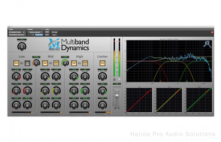Click the Mid band Ratio knob
This screenshot has width=221, height=142.
(x=45, y=91)
